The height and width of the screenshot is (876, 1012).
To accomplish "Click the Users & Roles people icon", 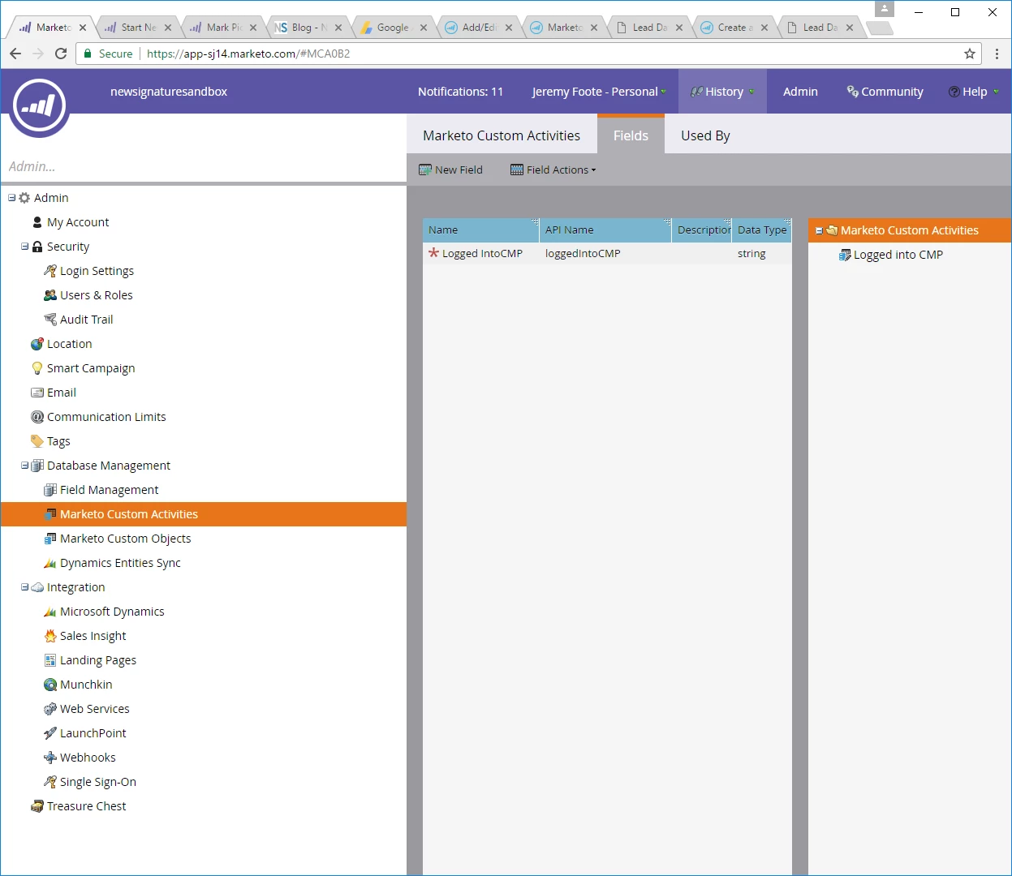I will (x=50, y=295).
